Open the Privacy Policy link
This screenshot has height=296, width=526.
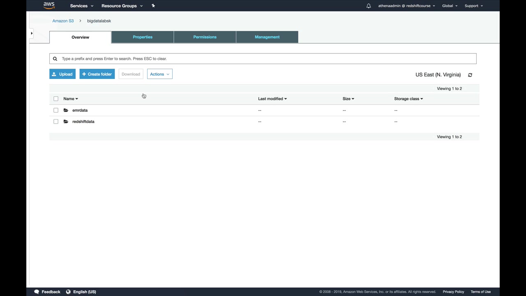click(453, 292)
